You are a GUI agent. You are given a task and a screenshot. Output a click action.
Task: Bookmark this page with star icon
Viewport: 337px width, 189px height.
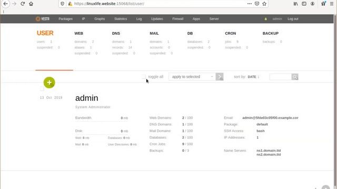coord(264,4)
